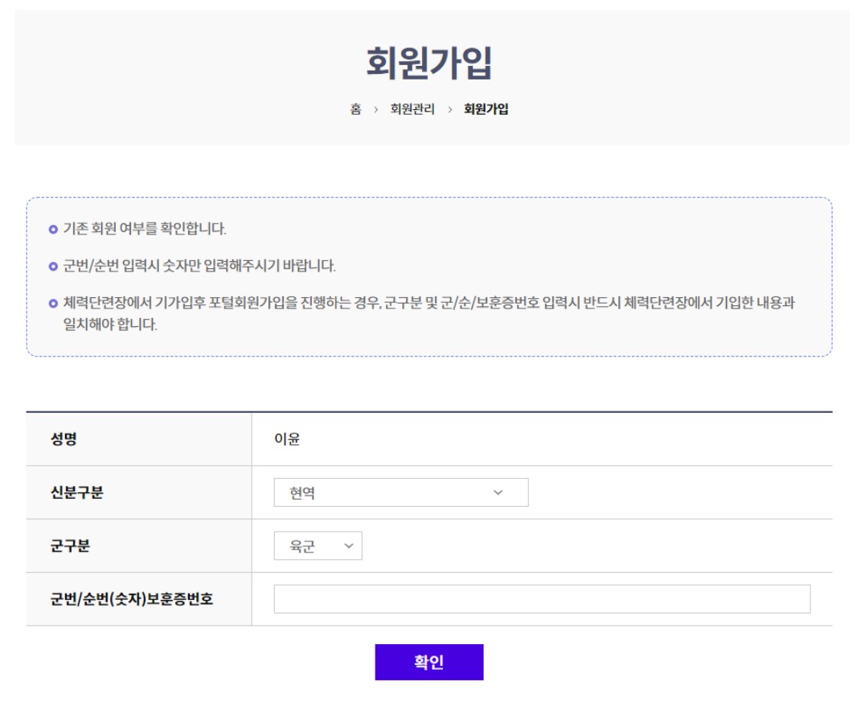Click the notice starting with 체력단련장에서 기가입후
Image resolution: width=861 pixels, height=702 pixels.
[x=428, y=313]
